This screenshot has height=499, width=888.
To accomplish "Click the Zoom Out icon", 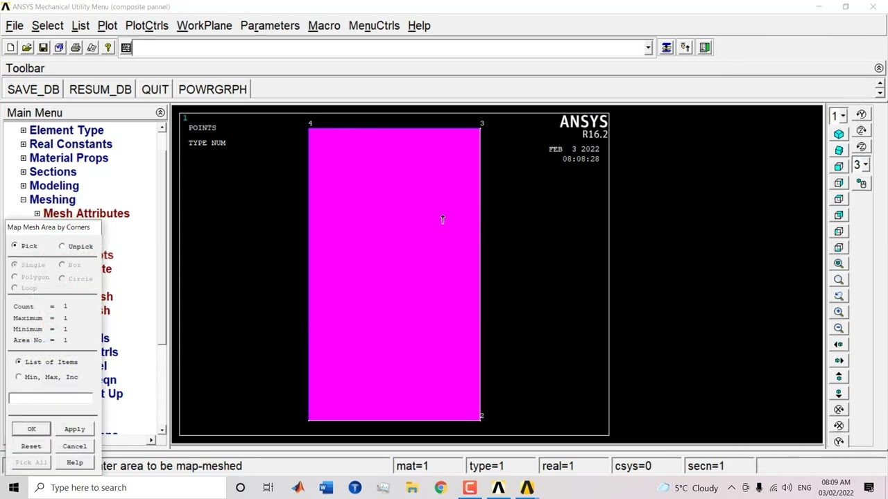I will (x=839, y=329).
